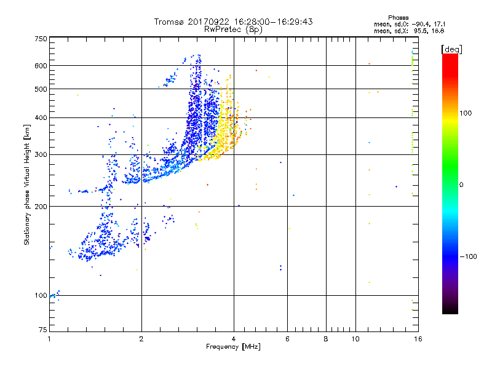The height and width of the screenshot is (369, 492).
Task: Click the y-axis label '300'
Action: tap(41, 155)
